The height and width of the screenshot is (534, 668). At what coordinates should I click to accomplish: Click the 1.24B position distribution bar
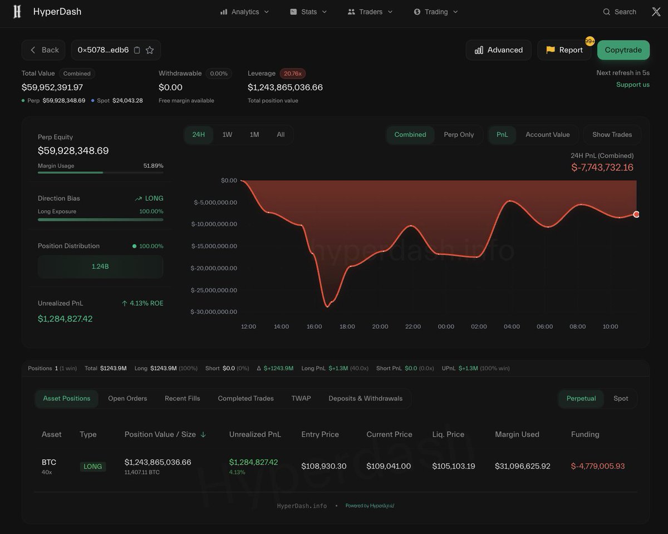(100, 266)
